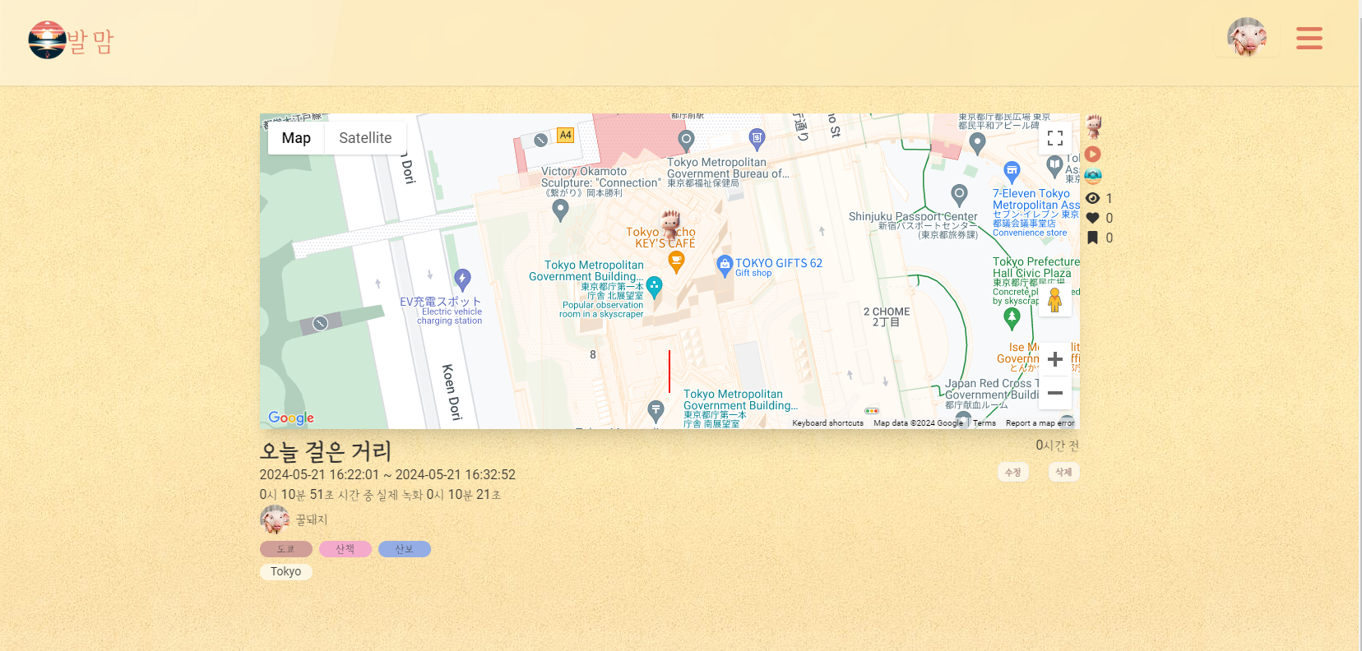Click the eye view-count icon
The width and height of the screenshot is (1362, 651).
[1092, 198]
